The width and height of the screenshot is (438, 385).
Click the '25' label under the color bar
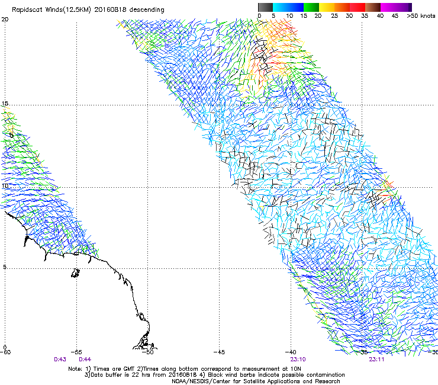pos(334,16)
